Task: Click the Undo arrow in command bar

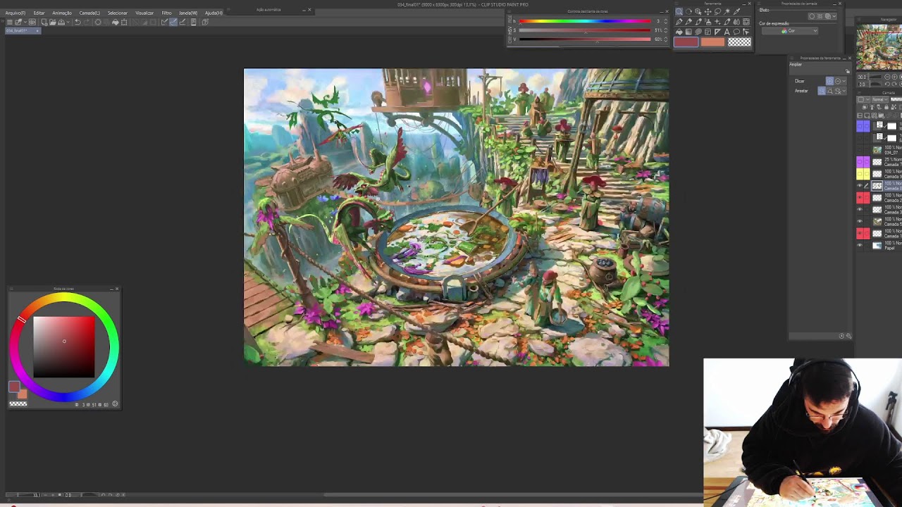Action: 78,22
